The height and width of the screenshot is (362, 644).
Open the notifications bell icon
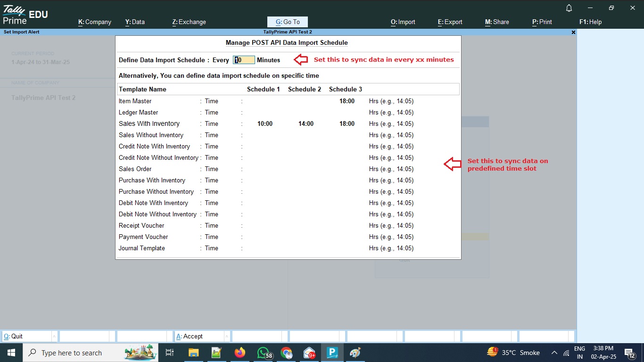tap(569, 8)
